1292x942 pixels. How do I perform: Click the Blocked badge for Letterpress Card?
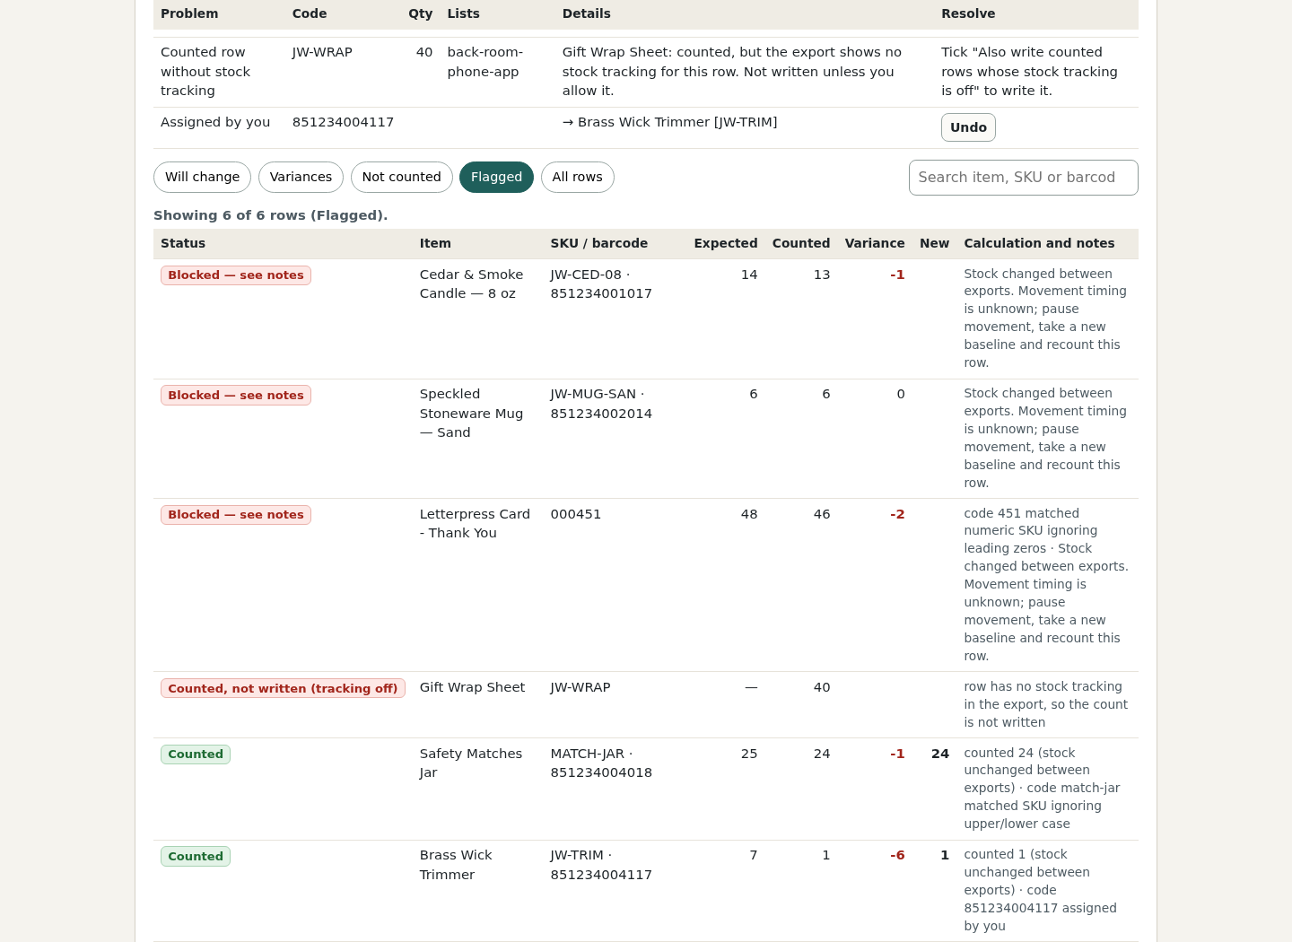pyautogui.click(x=236, y=515)
